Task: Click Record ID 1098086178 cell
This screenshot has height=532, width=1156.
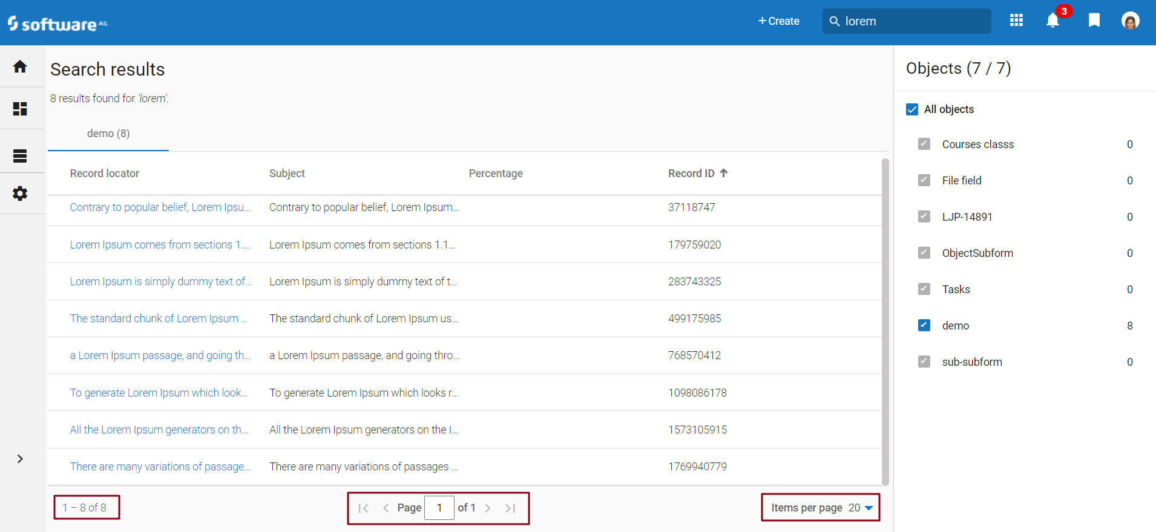Action: (698, 393)
